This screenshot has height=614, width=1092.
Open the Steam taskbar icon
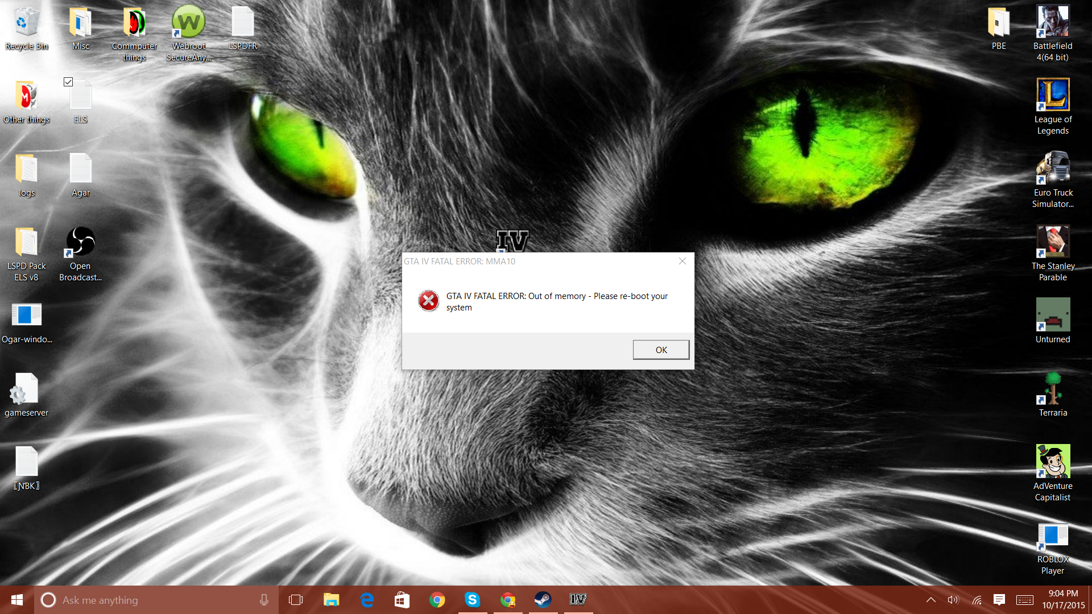(543, 600)
